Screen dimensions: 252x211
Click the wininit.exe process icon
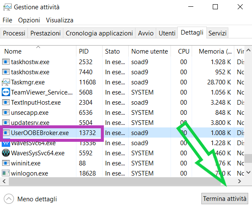(x=6, y=163)
